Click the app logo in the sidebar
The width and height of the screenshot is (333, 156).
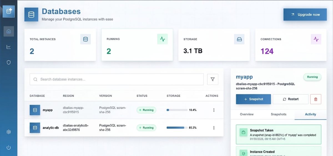click(9, 12)
